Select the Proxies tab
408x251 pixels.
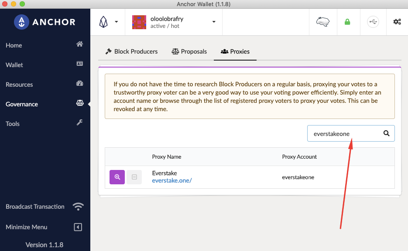235,51
